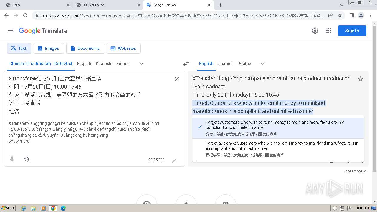Start voice input with microphone
This screenshot has height=212, width=377.
tap(12, 159)
